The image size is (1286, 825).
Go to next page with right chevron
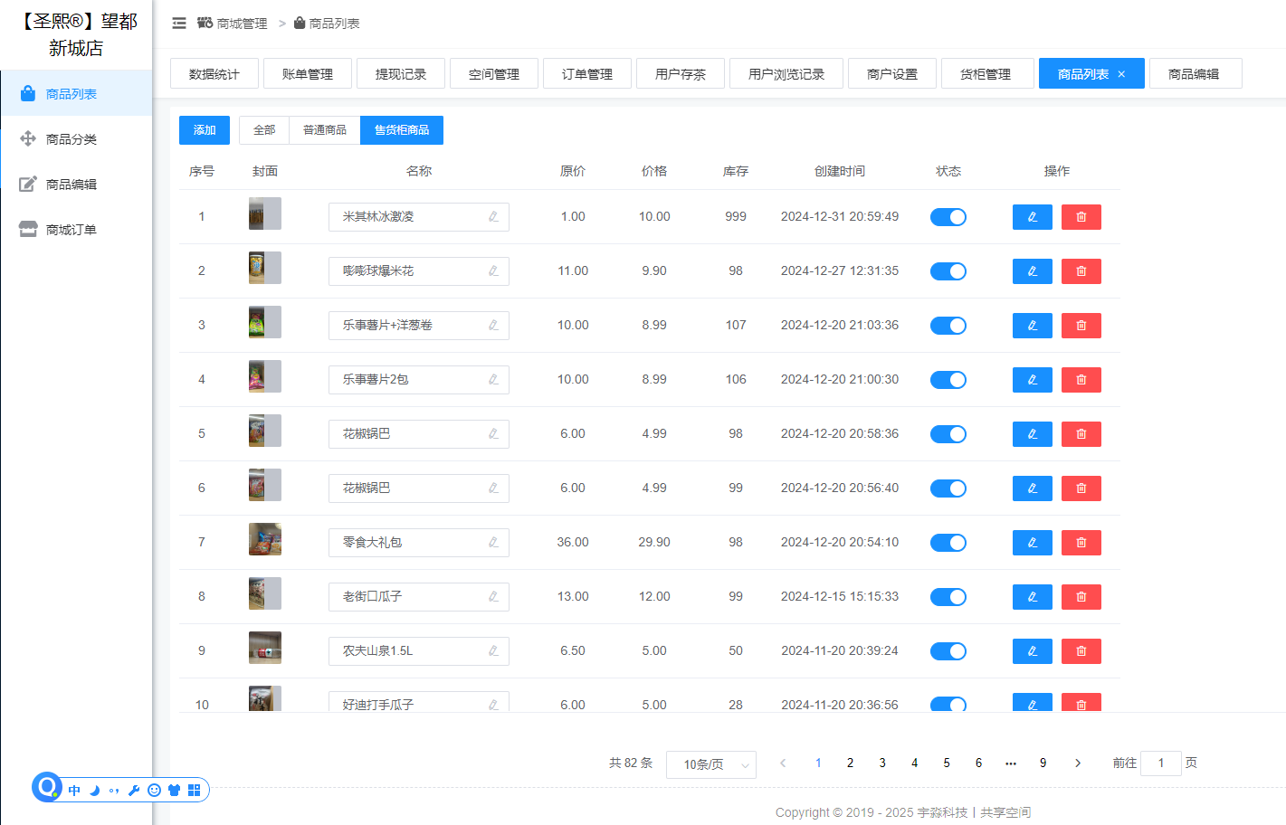[1077, 763]
